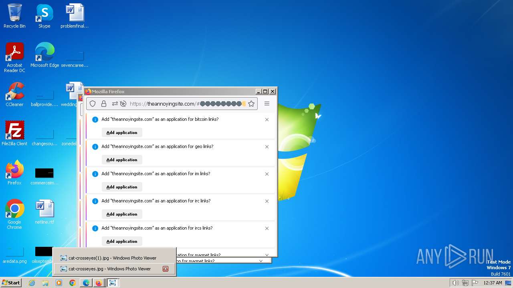Open Google Chrome desktop shortcut
The width and height of the screenshot is (513, 288).
(x=14, y=215)
